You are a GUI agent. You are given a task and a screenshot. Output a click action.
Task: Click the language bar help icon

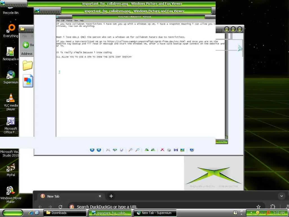[x=235, y=213]
